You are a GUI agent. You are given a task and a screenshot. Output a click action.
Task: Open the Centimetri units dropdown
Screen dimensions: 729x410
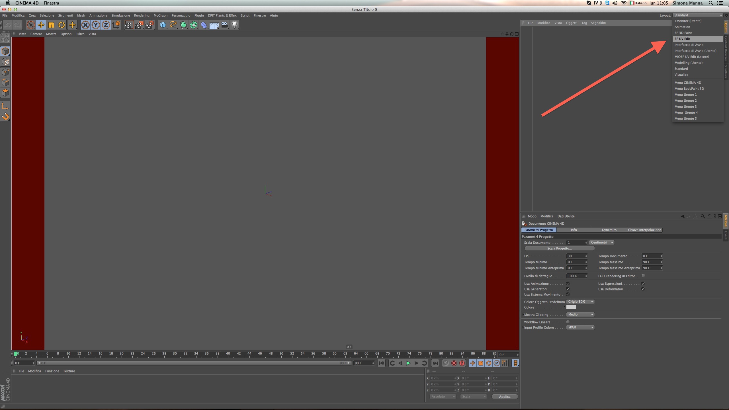602,243
